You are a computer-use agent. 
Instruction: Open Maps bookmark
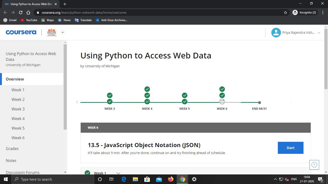coord(47,20)
